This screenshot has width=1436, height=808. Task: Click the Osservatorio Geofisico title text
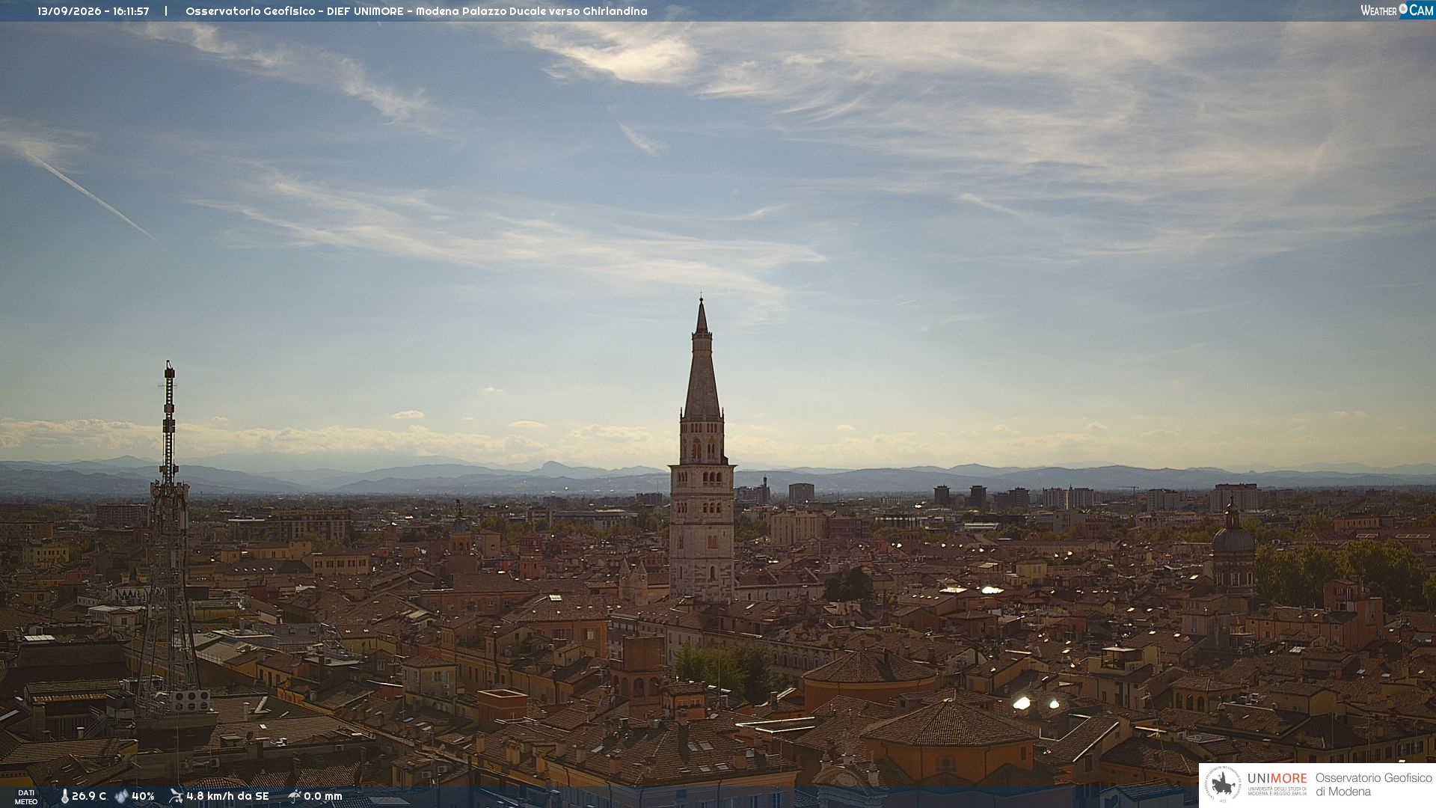click(251, 11)
